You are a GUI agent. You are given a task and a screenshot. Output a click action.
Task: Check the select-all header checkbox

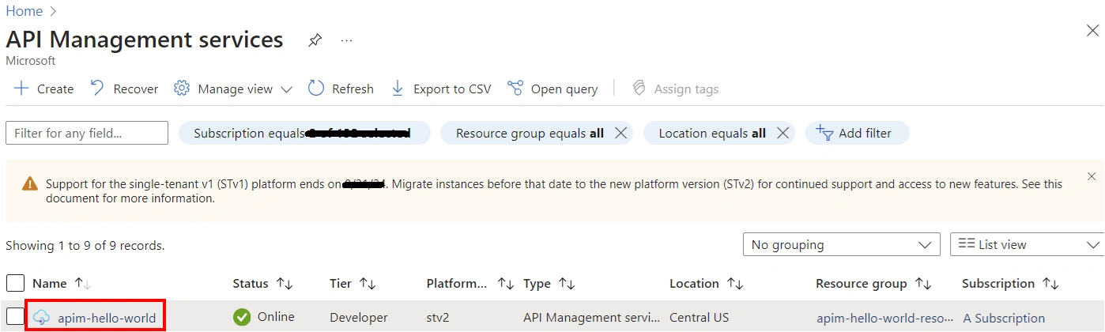[x=15, y=283]
